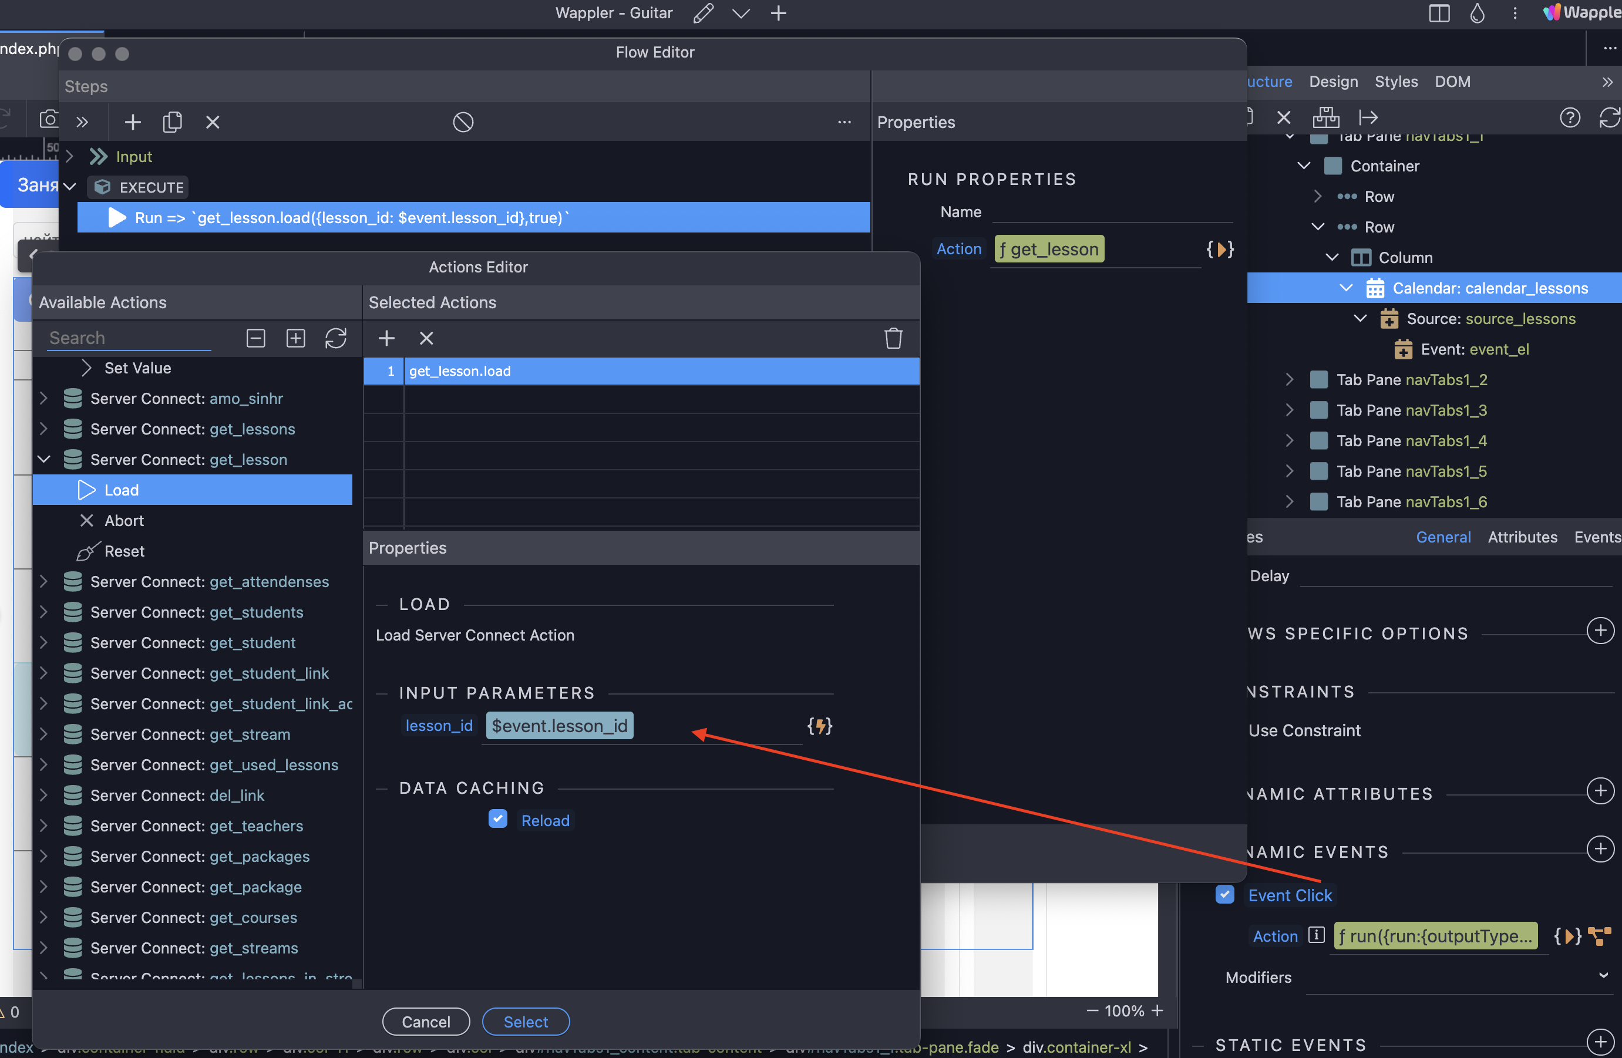
Task: Switch to the Styles tab
Action: click(x=1396, y=82)
